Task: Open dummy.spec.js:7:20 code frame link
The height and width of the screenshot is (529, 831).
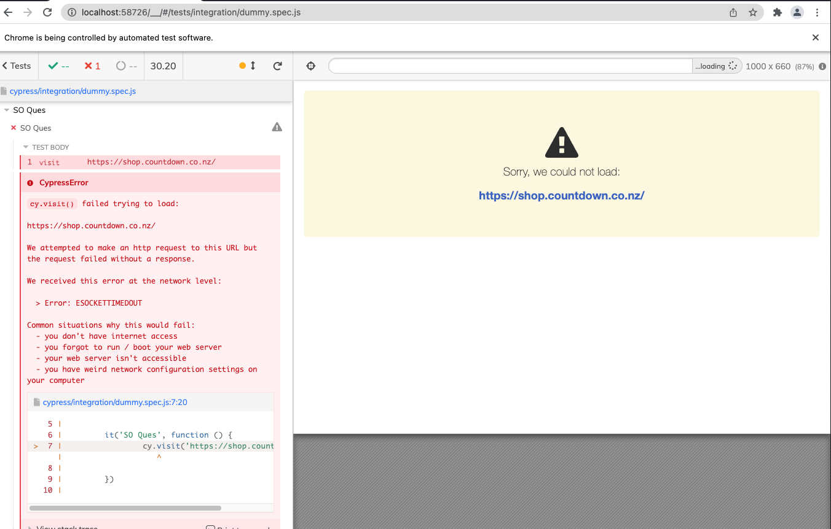Action: (x=115, y=403)
